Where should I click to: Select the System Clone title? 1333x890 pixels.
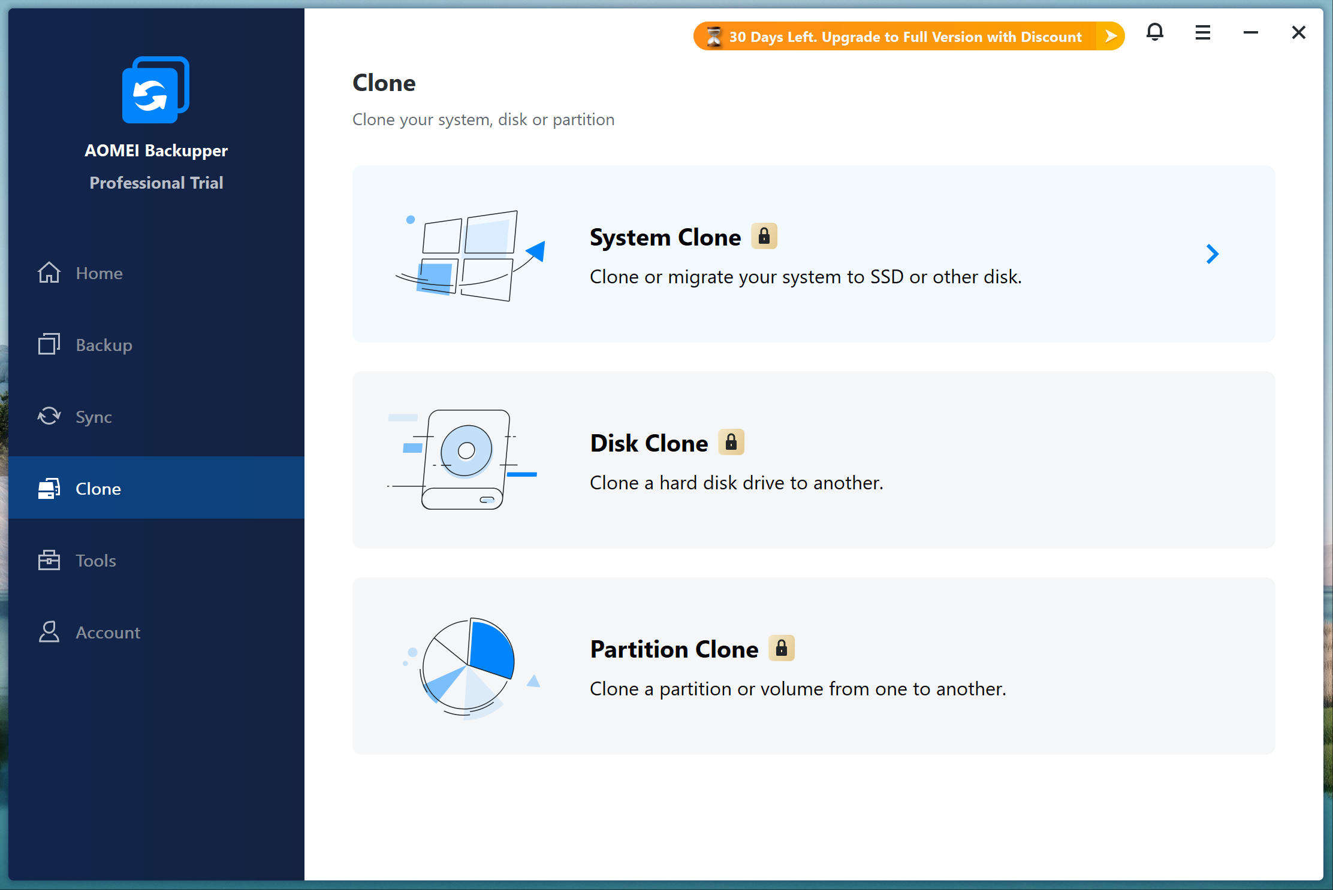pos(665,237)
